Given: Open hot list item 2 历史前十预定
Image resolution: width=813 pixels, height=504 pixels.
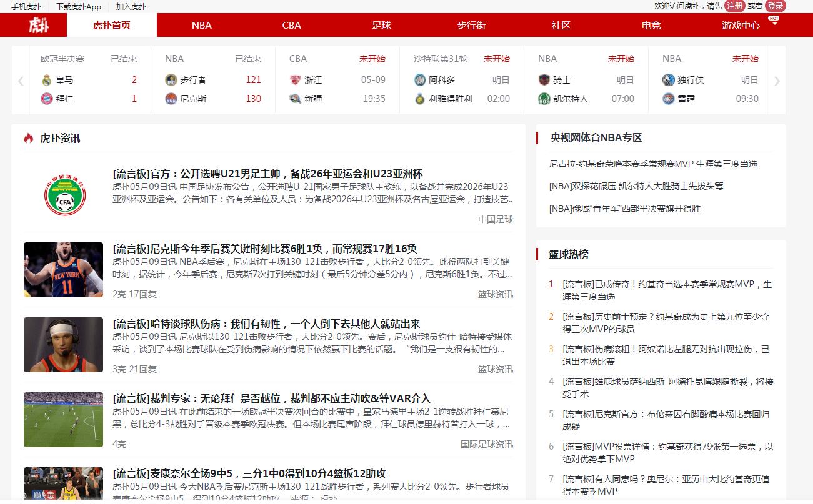Looking at the screenshot, I should pos(666,323).
